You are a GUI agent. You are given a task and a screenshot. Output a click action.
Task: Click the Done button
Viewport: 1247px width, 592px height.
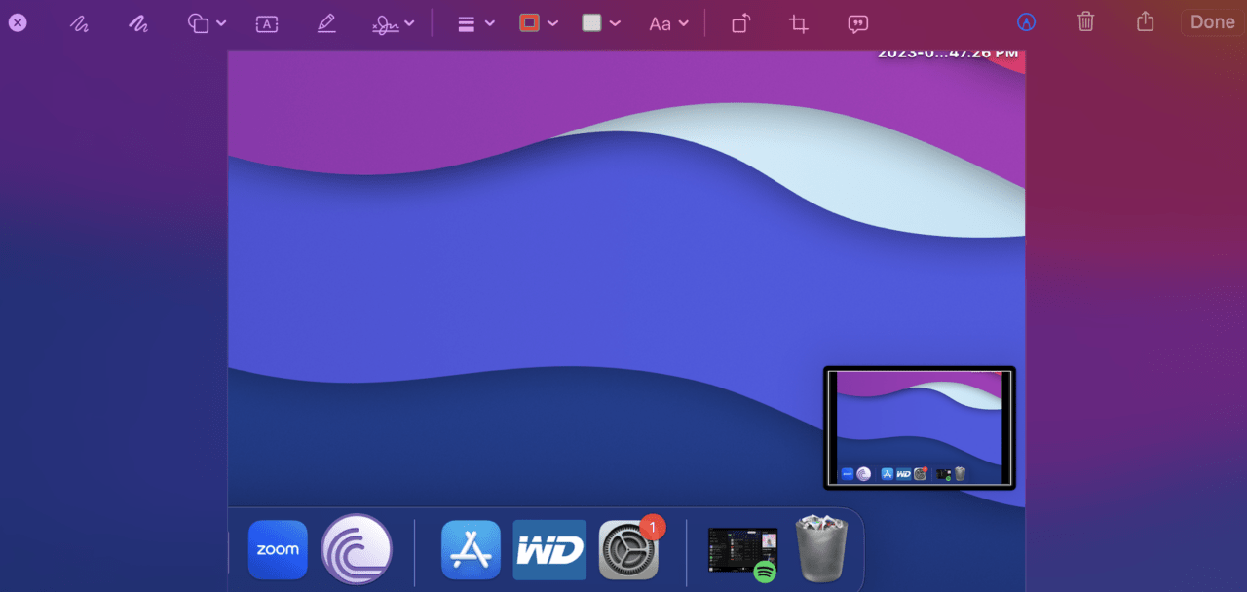(1212, 21)
